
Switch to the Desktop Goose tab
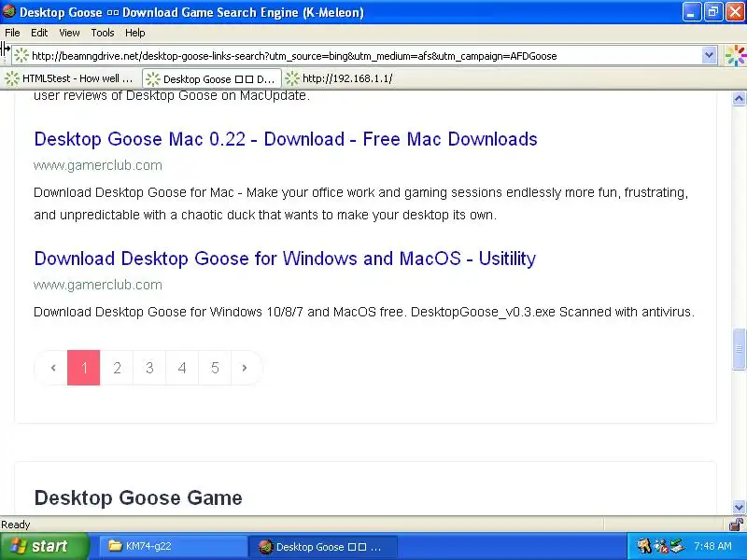point(212,79)
